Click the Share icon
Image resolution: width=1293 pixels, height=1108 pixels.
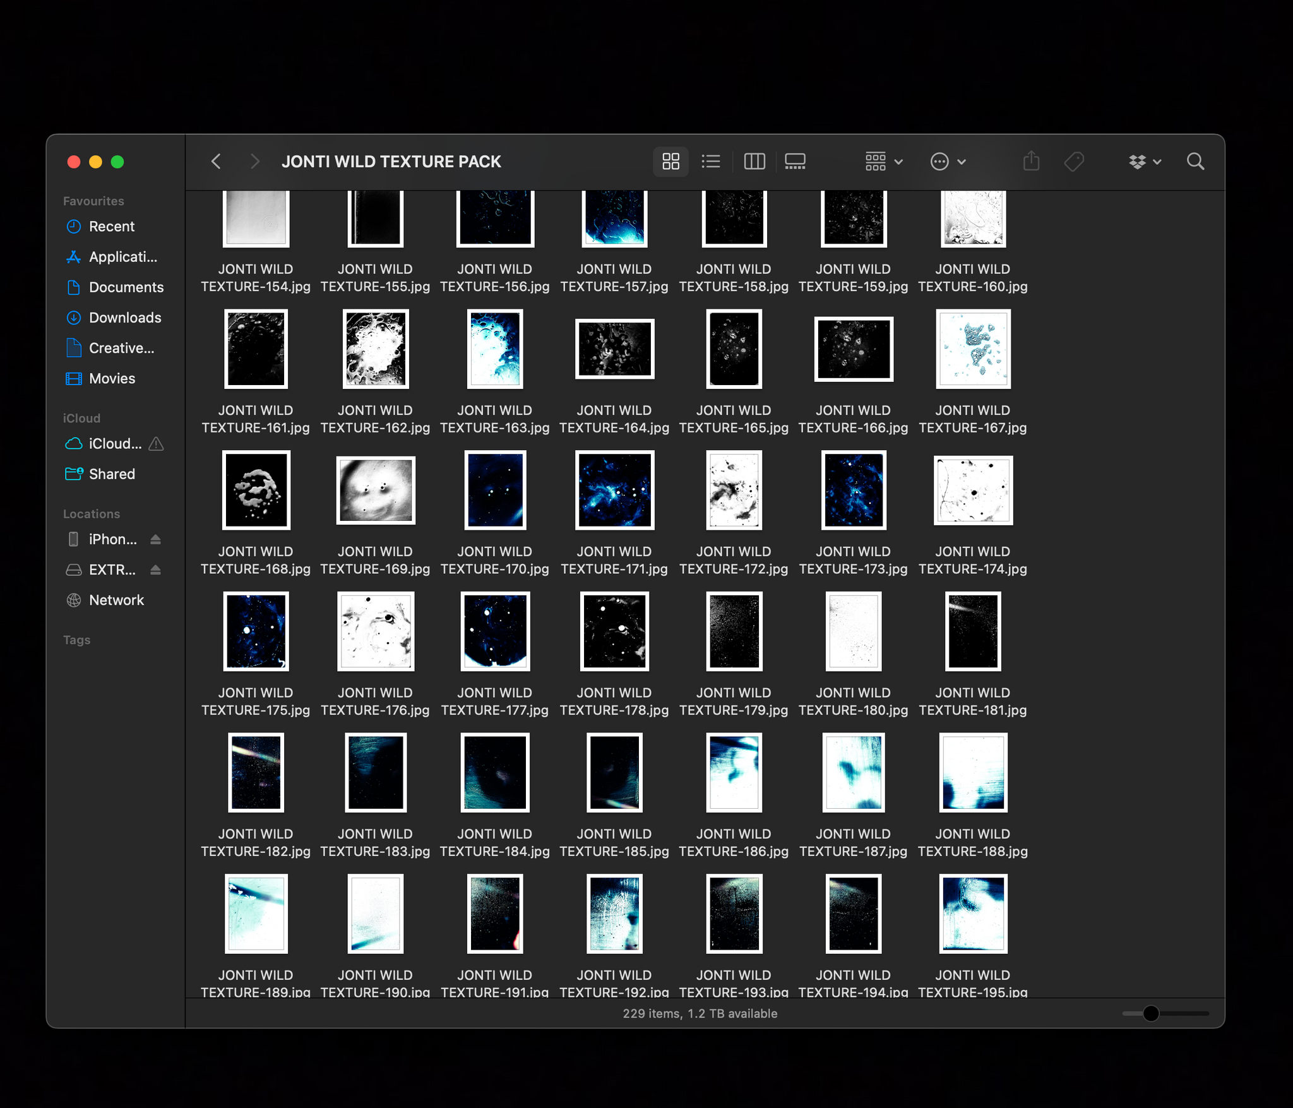(1031, 162)
